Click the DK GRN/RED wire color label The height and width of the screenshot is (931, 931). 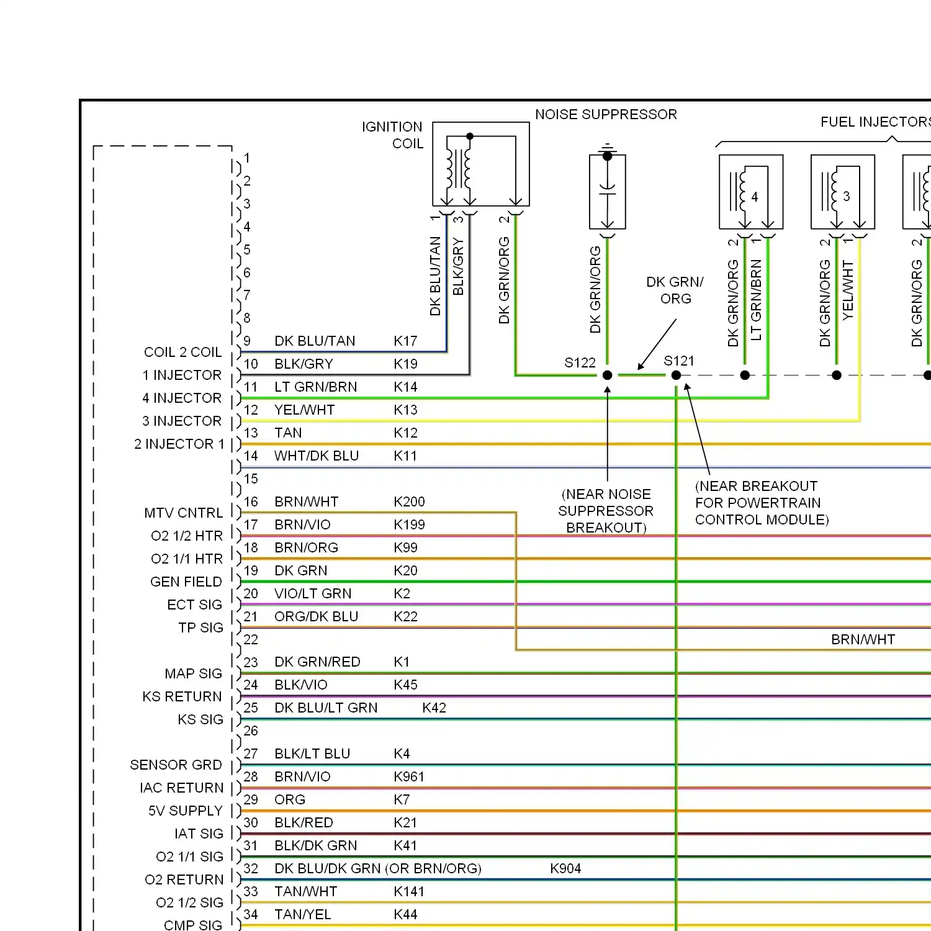[x=317, y=662]
